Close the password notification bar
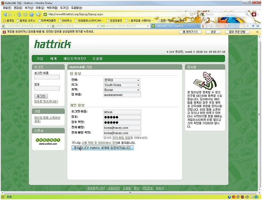The height and width of the screenshot is (200, 262). pyautogui.click(x=257, y=32)
